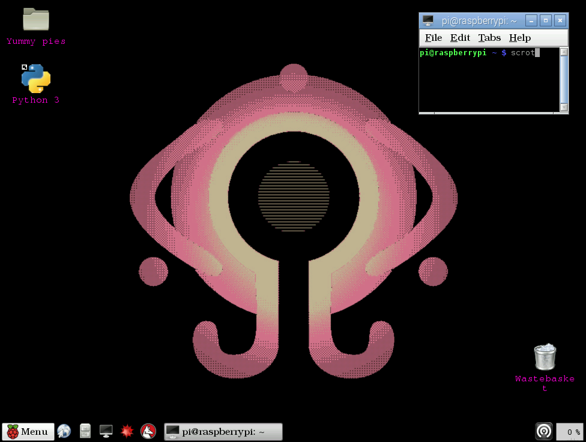Open the Edit menu in terminal

coord(460,38)
